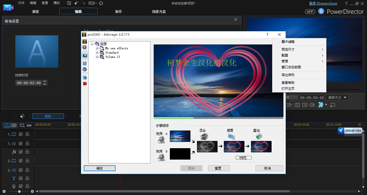Select the preview screen icon in the Adorage sidebar
This screenshot has width=367, height=195.
(85, 55)
